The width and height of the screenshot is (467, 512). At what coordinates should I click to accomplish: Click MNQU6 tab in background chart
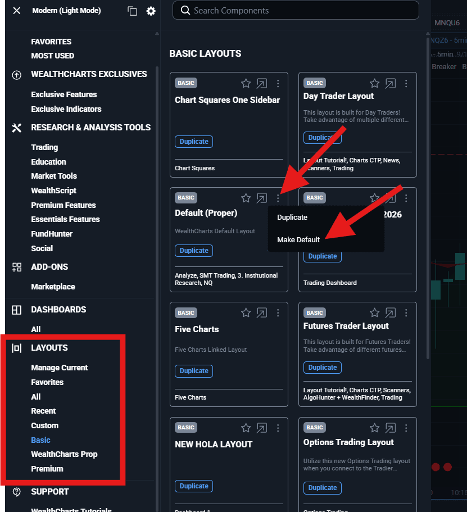point(447,23)
